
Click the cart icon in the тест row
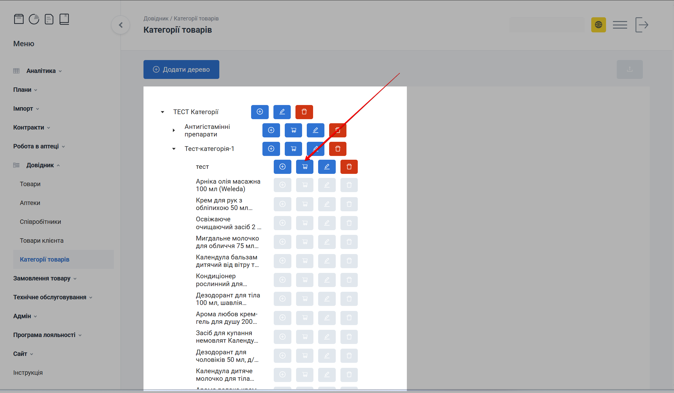pos(305,167)
